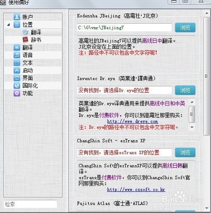Click the 国际化 globe icon
This screenshot has height=213, width=211.
click(x=17, y=86)
